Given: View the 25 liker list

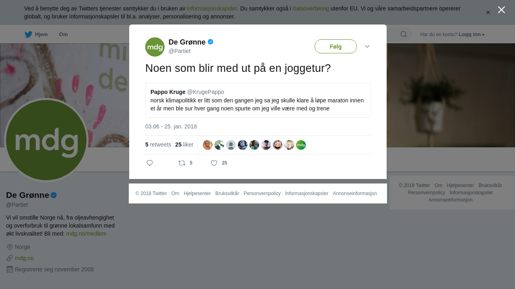Looking at the screenshot, I should coord(184,144).
